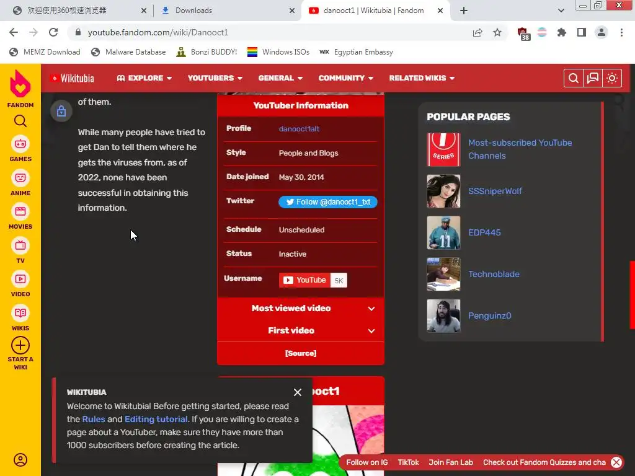Open Bonzi BUDDY! bookmark
The width and height of the screenshot is (635, 476).
pyautogui.click(x=206, y=52)
